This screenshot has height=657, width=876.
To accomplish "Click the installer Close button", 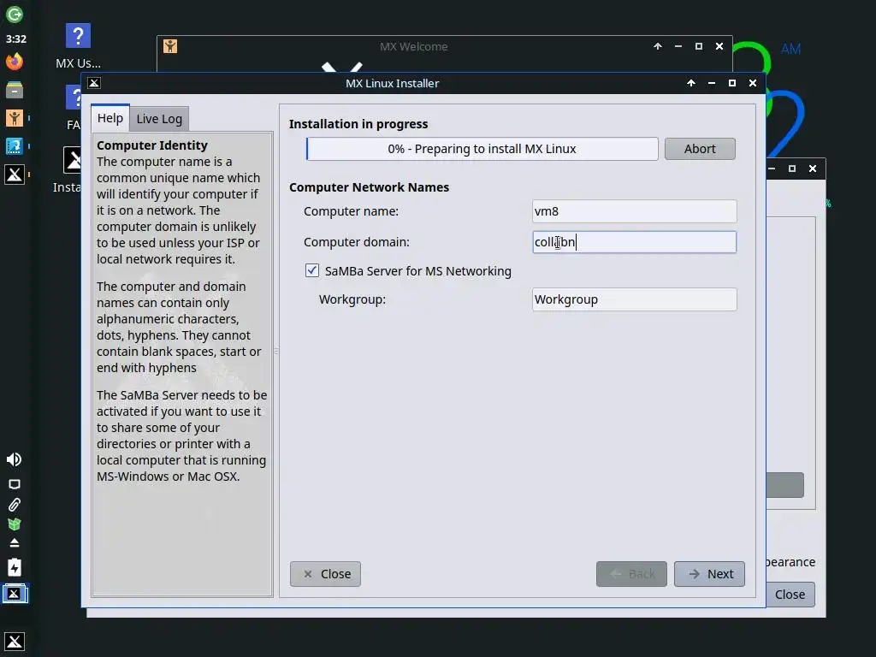I will click(x=325, y=574).
